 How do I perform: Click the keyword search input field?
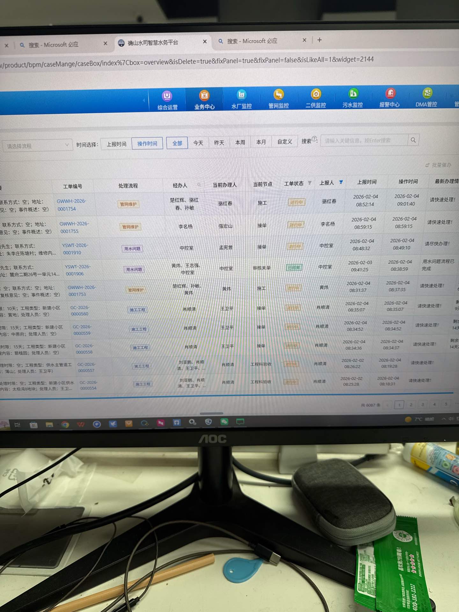[363, 141]
